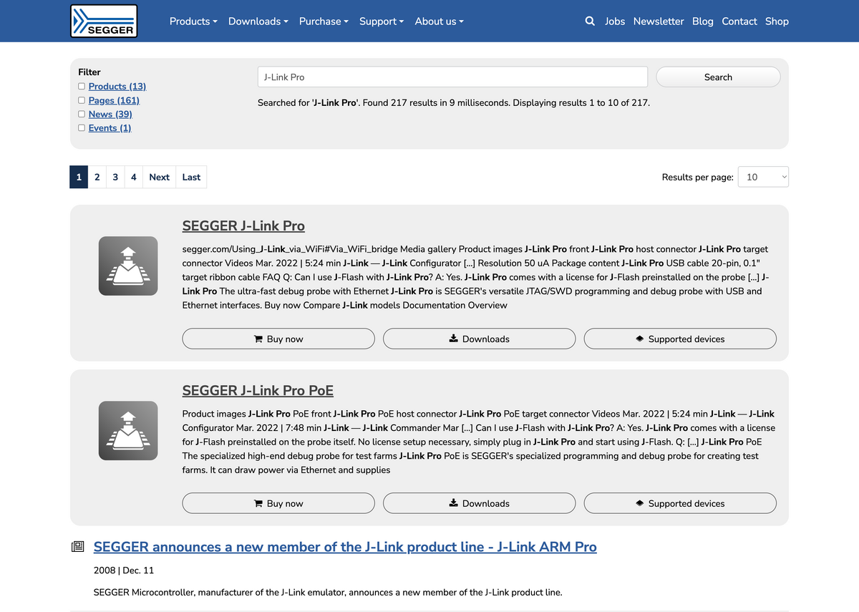Click the search input field containing J-Link Pro
The width and height of the screenshot is (859, 612).
tap(452, 77)
